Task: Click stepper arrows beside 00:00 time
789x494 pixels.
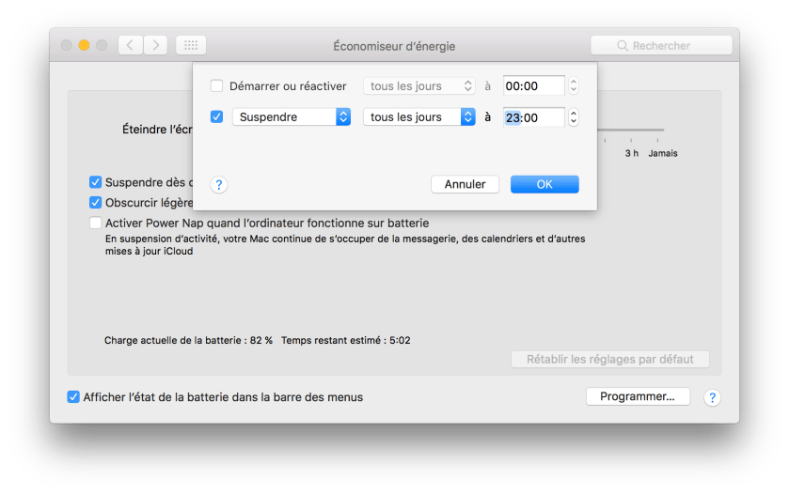Action: [x=574, y=86]
